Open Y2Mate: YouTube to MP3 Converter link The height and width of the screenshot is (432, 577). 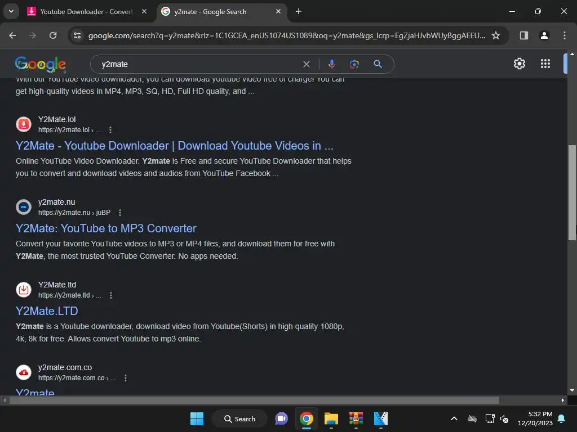[106, 228]
